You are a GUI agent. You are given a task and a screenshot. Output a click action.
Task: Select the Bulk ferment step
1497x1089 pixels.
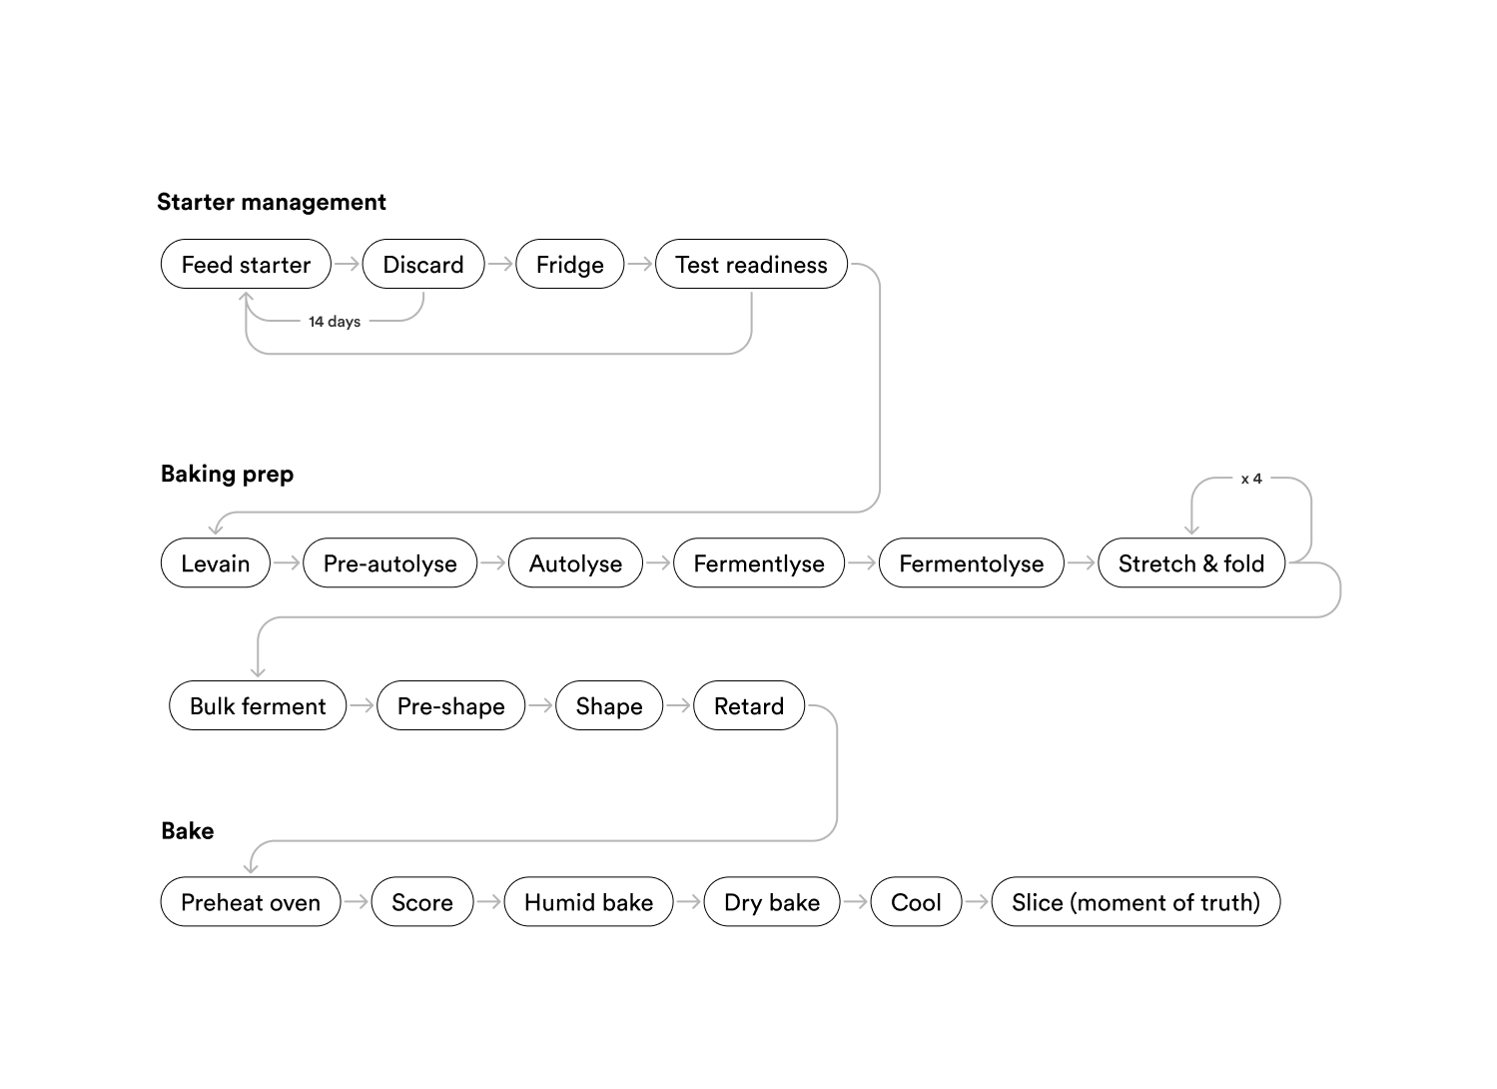[258, 706]
